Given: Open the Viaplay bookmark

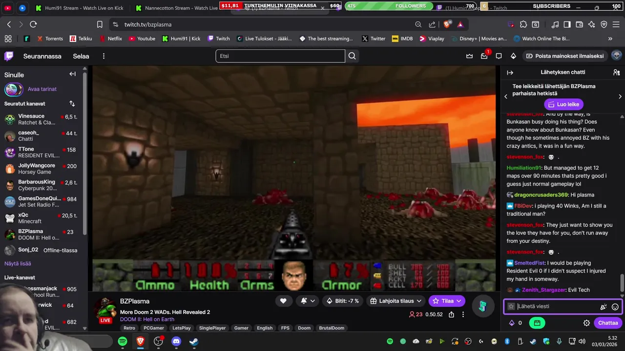Looking at the screenshot, I should 432,39.
